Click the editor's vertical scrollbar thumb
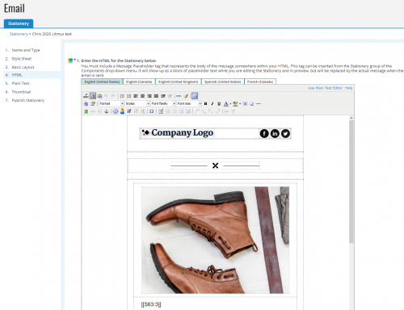 351,182
